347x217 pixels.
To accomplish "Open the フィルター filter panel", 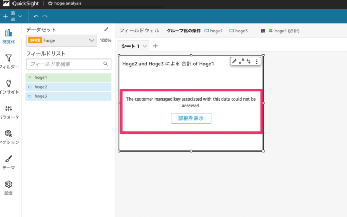I will [9, 62].
